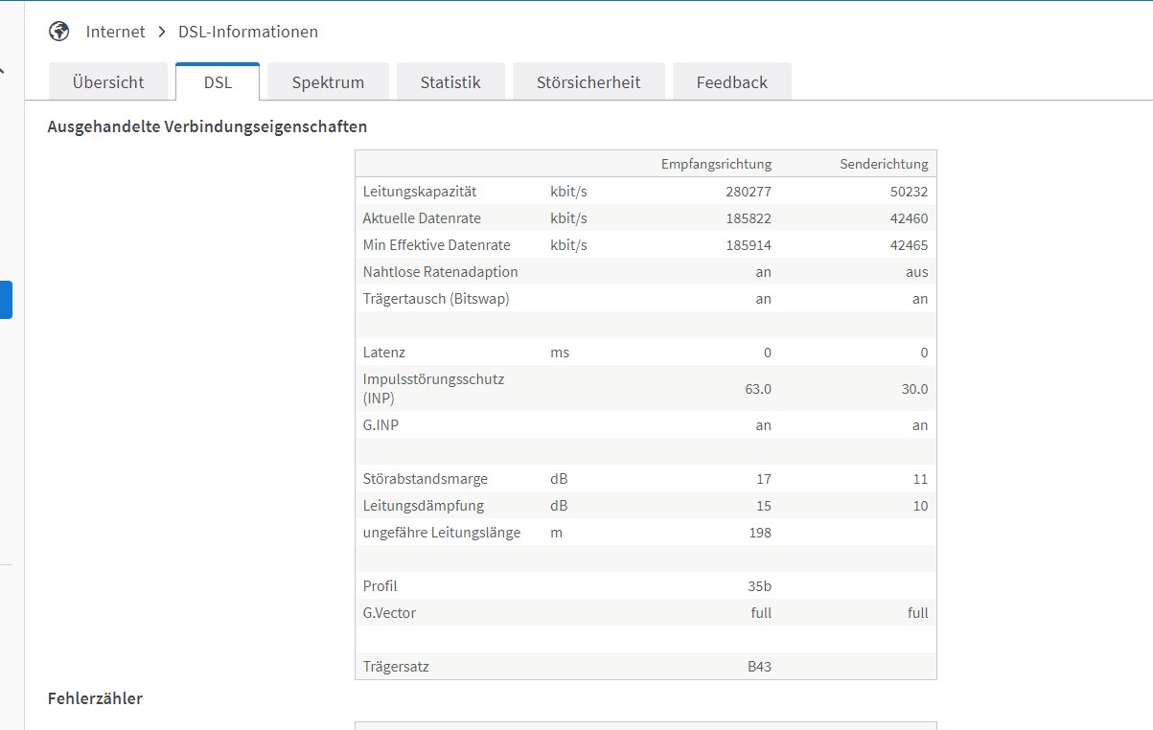Click the Empfangsrichtung G.Vector value full
The image size is (1153, 730).
761,613
